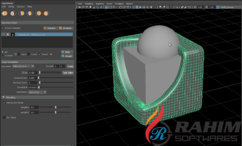
Task: Click the third Hard Mesh boolean operation icon
Action: [21, 13]
